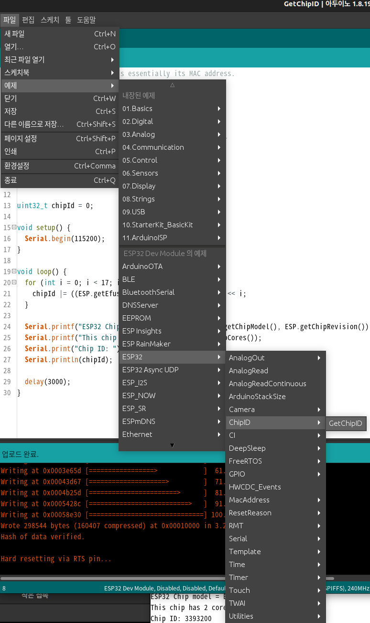Open ESP32 Async UDP submenu
This screenshot has width=370, height=623.
click(x=172, y=370)
